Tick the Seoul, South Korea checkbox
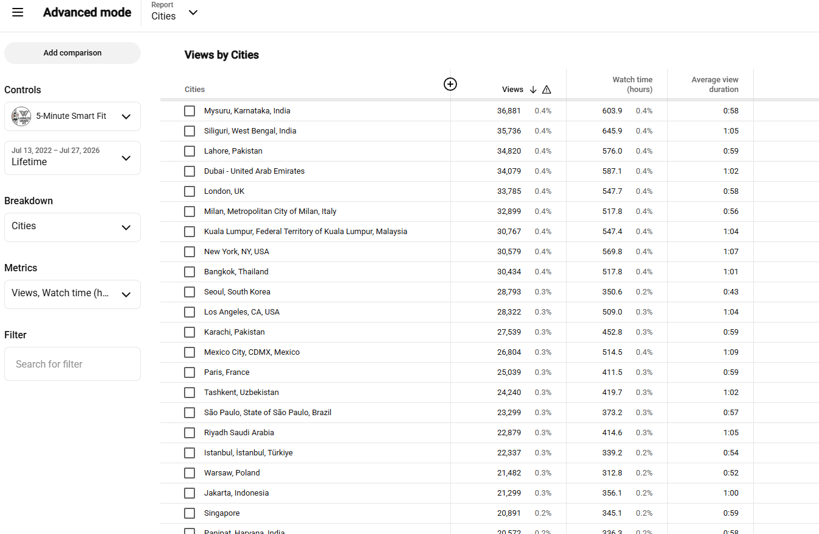 click(x=190, y=292)
